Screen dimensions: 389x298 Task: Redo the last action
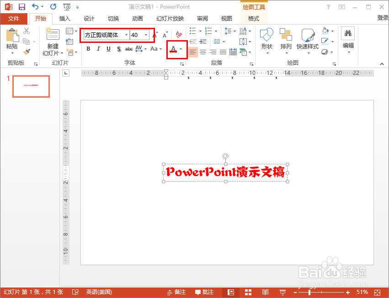53,7
